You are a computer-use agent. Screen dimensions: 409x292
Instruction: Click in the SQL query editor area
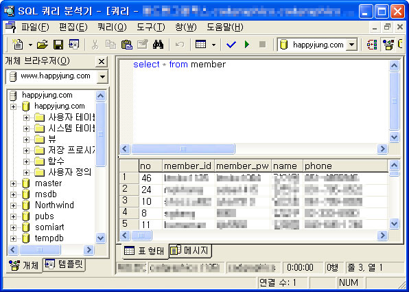pyautogui.click(x=255, y=101)
